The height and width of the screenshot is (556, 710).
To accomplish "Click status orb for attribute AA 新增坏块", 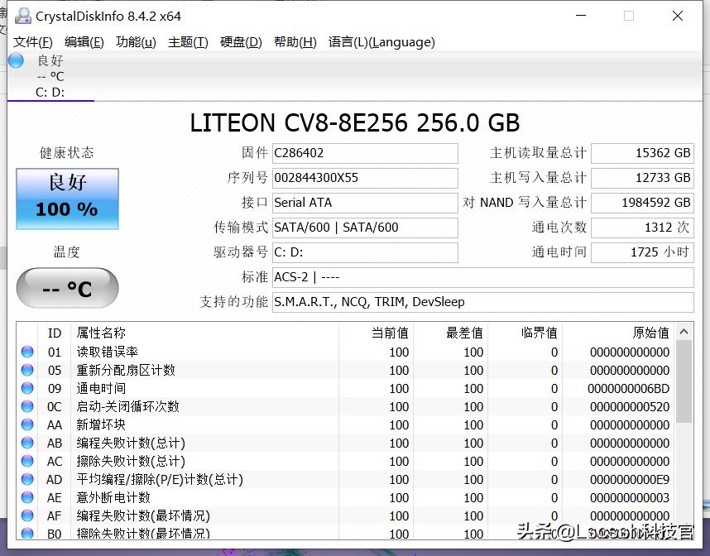I will [27, 424].
